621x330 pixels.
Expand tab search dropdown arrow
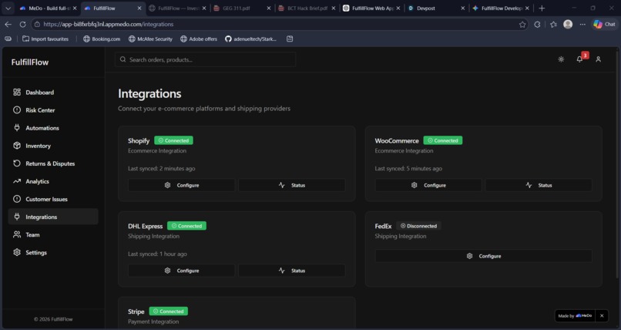point(8,8)
